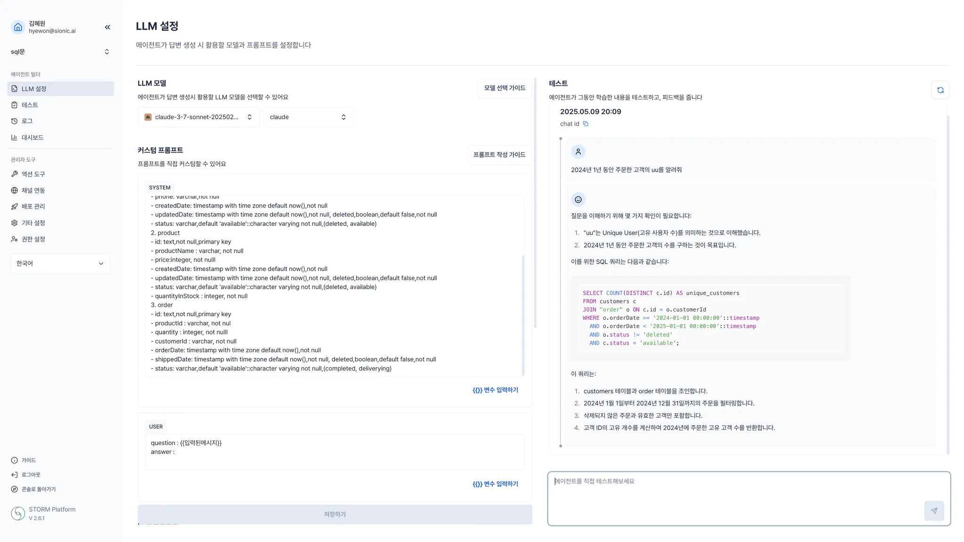This screenshot has width=964, height=542.
Task: Open 액션 도구 wrench icon item
Action: (33, 174)
